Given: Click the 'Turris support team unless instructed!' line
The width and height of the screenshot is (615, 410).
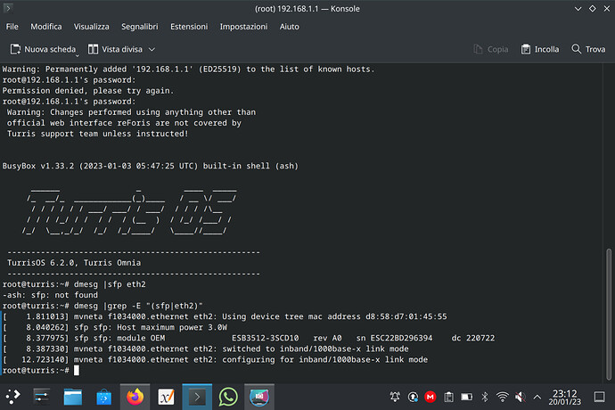Looking at the screenshot, I should click(98, 134).
